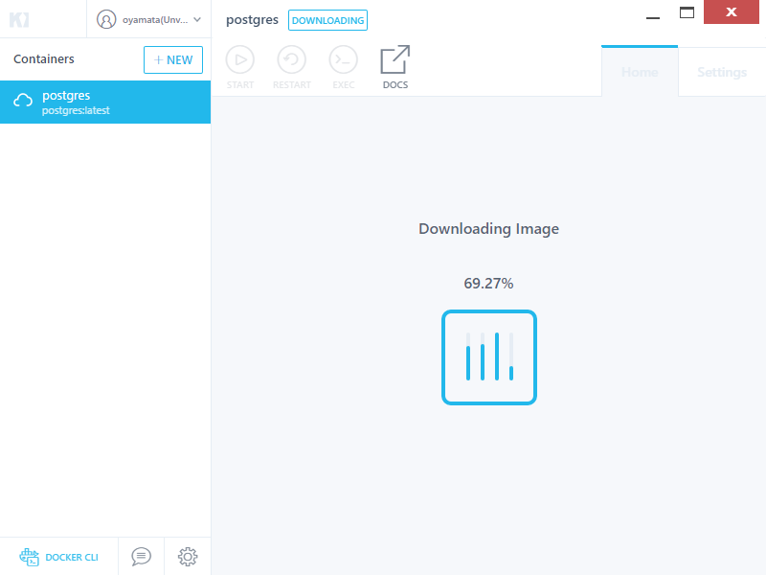Open DOCS external link icon
Viewport: 766px width, 575px height.
394,59
